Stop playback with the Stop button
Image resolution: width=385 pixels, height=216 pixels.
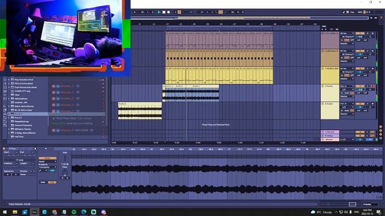pos(164,12)
